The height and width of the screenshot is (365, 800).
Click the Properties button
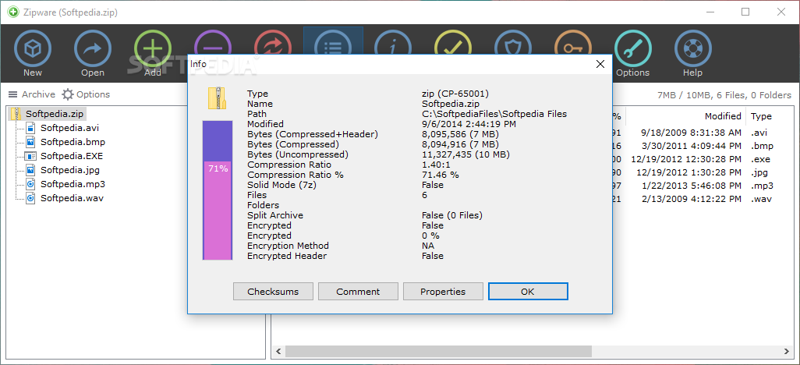[443, 292]
